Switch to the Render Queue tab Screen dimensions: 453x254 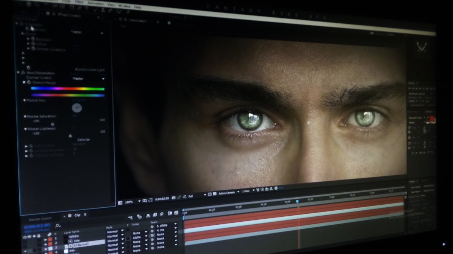[40, 219]
